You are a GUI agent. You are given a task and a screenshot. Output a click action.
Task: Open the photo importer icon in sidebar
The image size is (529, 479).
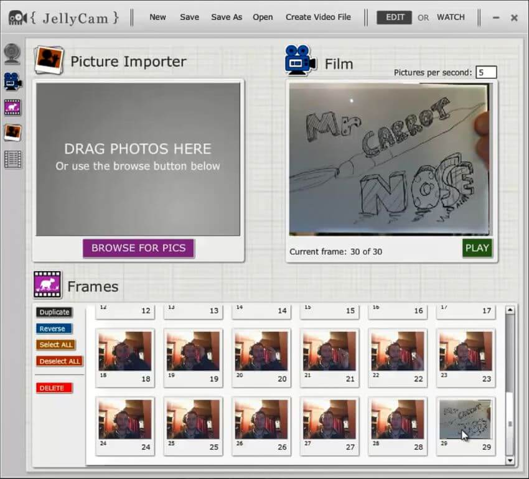[12, 133]
